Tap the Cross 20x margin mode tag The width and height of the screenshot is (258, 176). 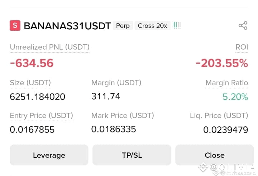point(152,26)
